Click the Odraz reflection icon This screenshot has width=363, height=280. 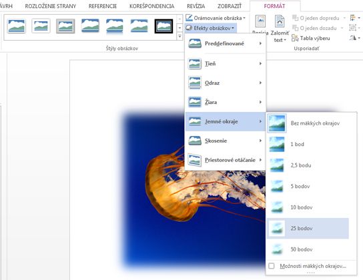(195, 83)
